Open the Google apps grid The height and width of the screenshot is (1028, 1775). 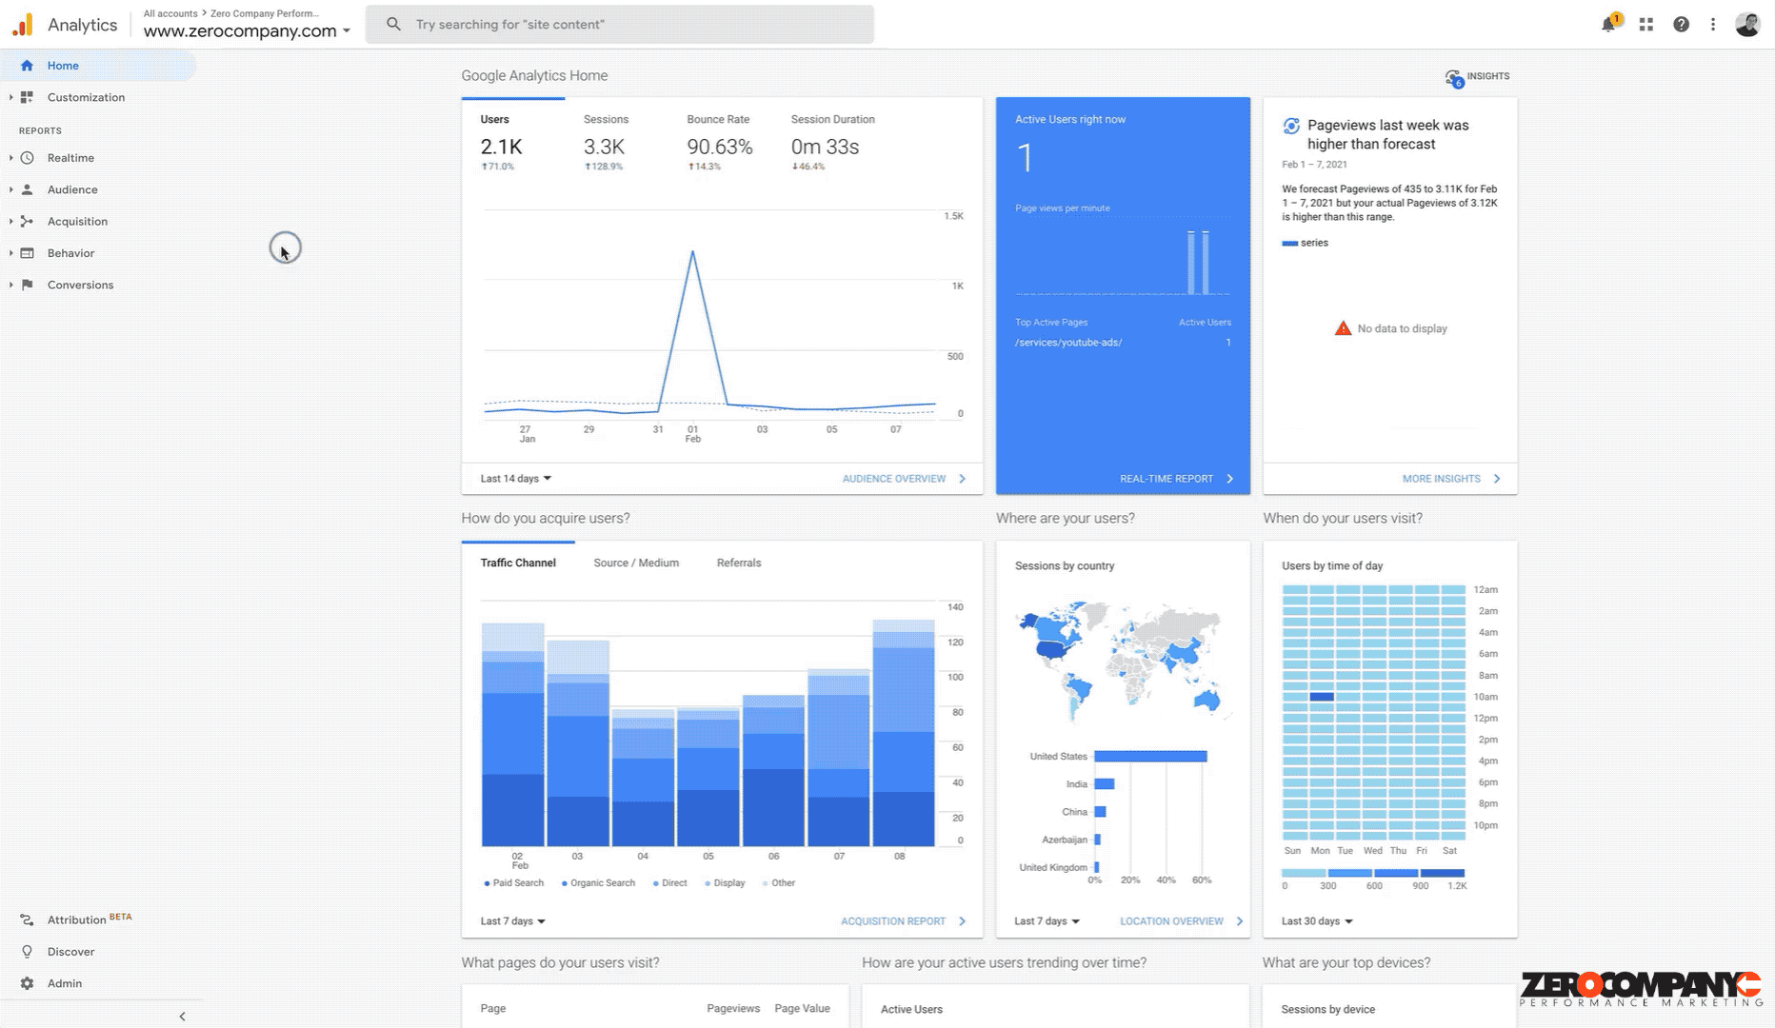(1645, 25)
